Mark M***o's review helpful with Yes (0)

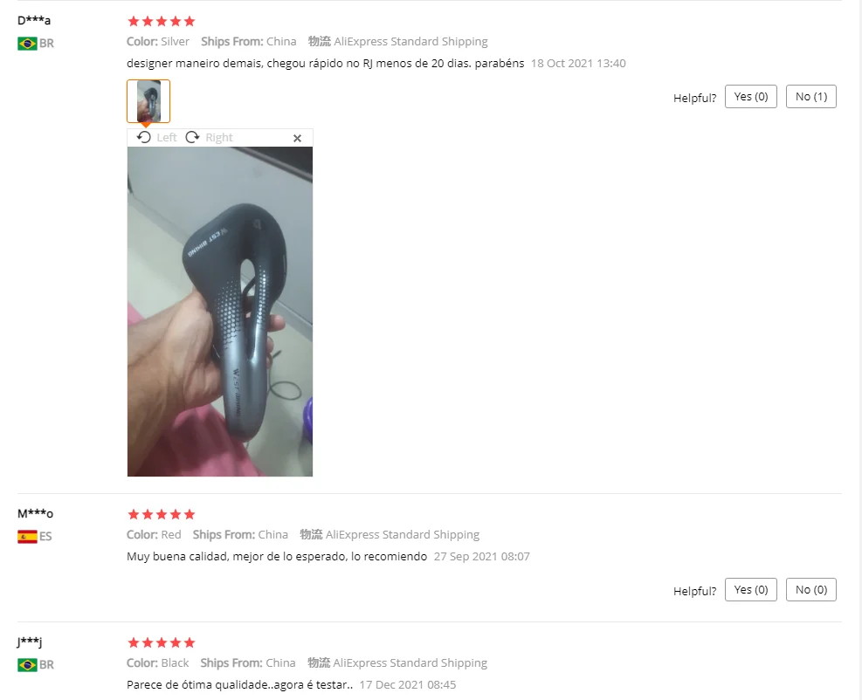click(x=750, y=589)
